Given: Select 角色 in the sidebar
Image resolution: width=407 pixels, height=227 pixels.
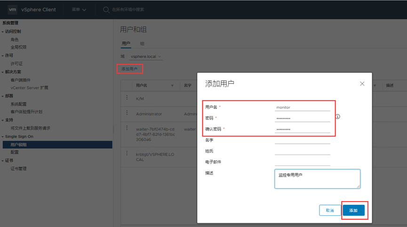Looking at the screenshot, I should tap(15, 39).
